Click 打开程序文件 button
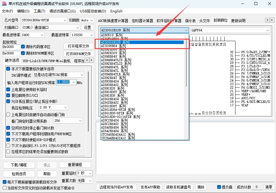Viewport: 276px width, 193px height. point(78,46)
